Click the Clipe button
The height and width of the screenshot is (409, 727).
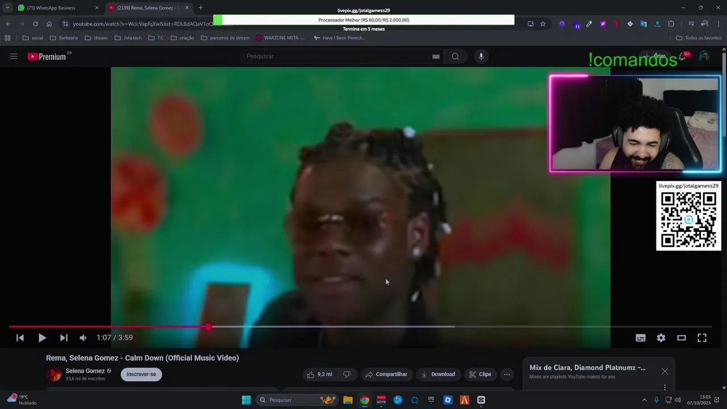pos(480,374)
